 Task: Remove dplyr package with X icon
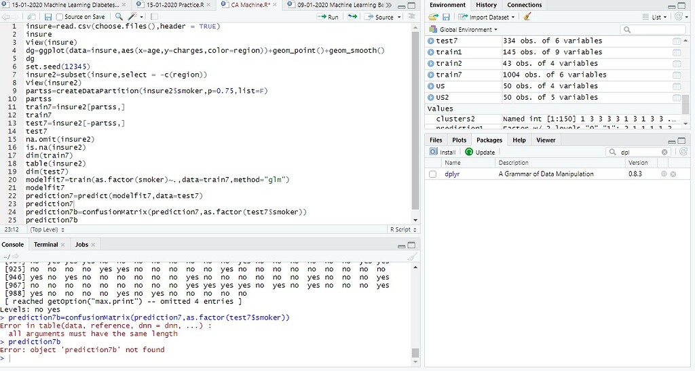[673, 174]
